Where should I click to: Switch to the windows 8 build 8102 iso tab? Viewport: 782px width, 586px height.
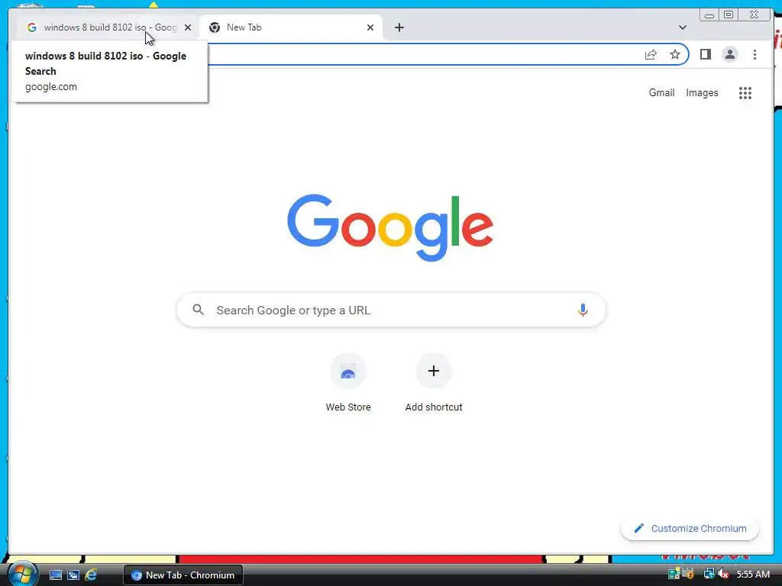(x=108, y=27)
